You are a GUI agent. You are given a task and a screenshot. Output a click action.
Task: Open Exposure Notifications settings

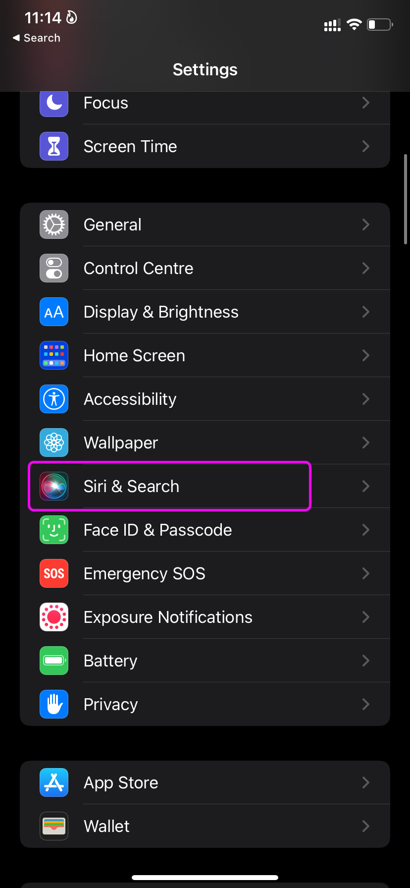205,617
